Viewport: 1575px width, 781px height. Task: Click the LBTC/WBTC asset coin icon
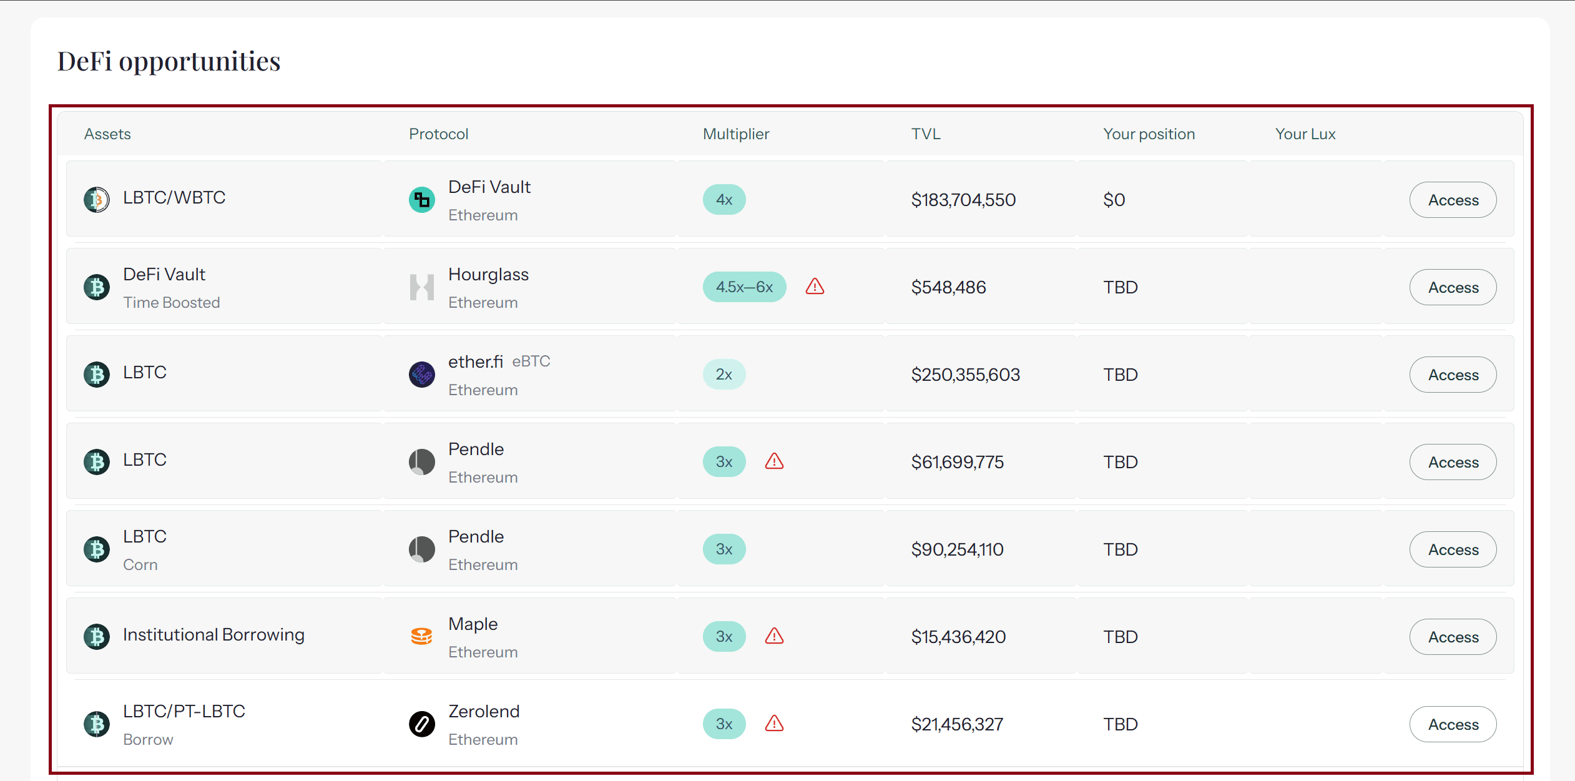tap(97, 200)
